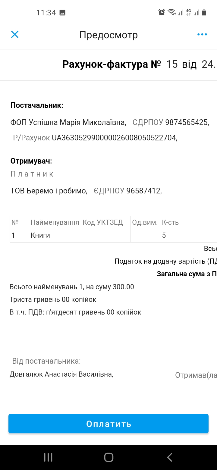Tap the Код УКТЗЕД column header

pos(105,223)
